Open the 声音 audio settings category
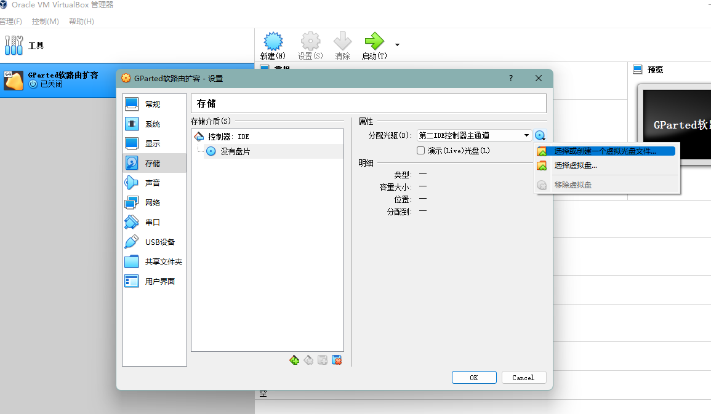Viewport: 711px width, 414px height. [x=154, y=183]
